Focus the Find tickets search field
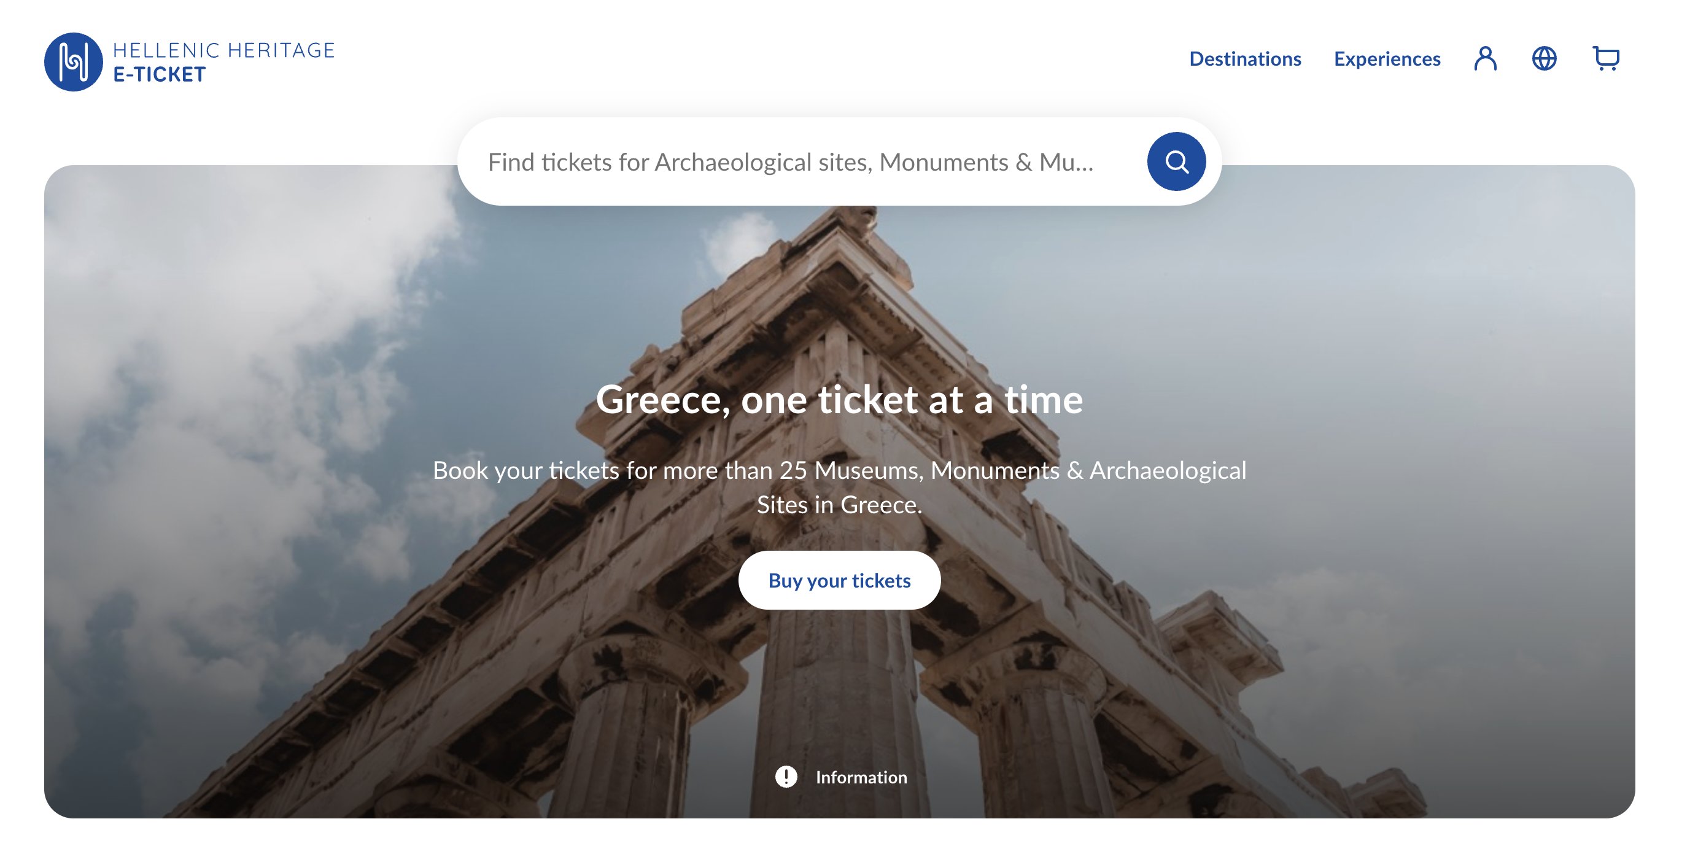This screenshot has height=862, width=1698. (x=791, y=162)
